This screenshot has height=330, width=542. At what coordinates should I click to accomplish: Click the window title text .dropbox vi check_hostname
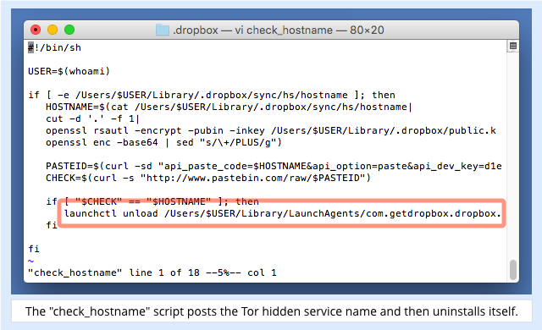click(279, 30)
